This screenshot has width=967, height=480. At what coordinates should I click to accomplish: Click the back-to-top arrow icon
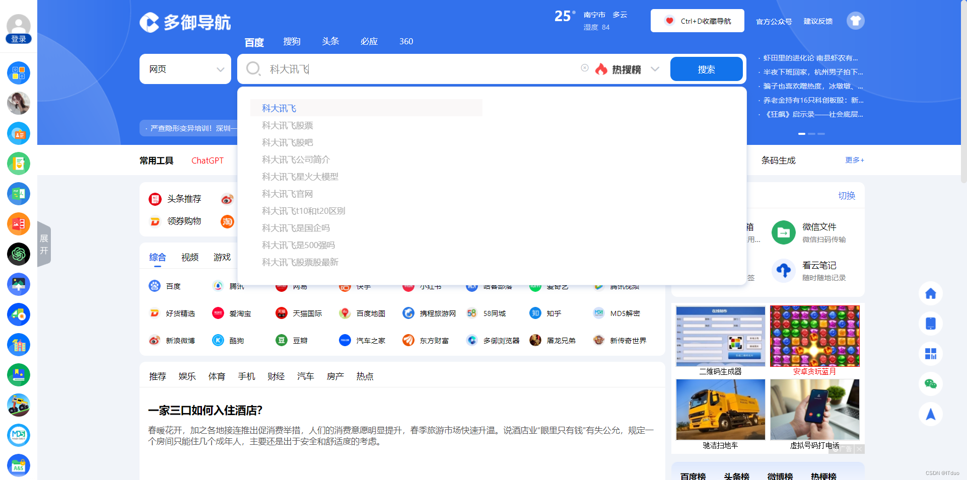pyautogui.click(x=931, y=414)
